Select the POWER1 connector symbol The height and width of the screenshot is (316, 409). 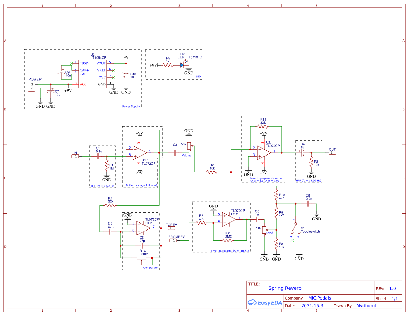pyautogui.click(x=32, y=86)
